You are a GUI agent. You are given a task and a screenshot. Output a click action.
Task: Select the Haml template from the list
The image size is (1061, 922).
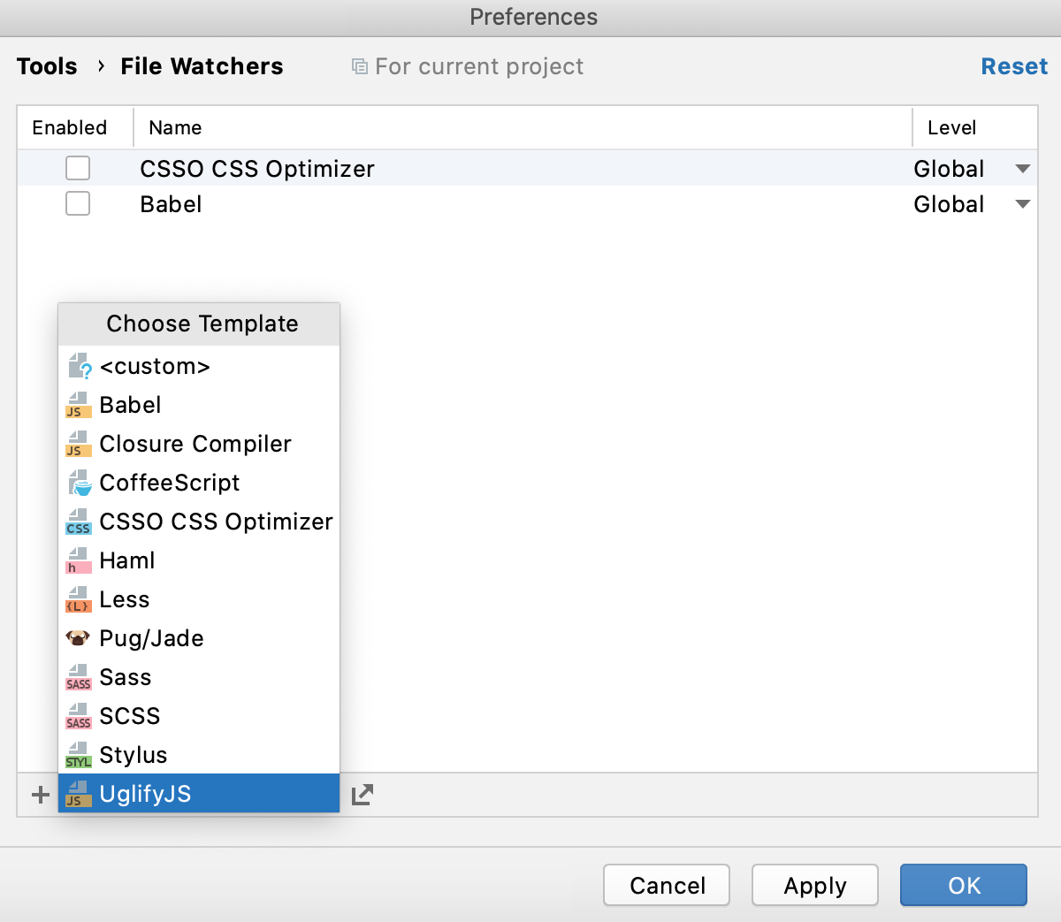[127, 560]
